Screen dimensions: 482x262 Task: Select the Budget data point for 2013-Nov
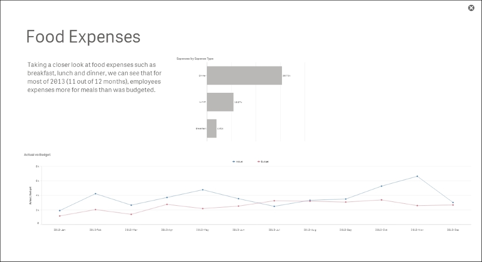pyautogui.click(x=417, y=206)
